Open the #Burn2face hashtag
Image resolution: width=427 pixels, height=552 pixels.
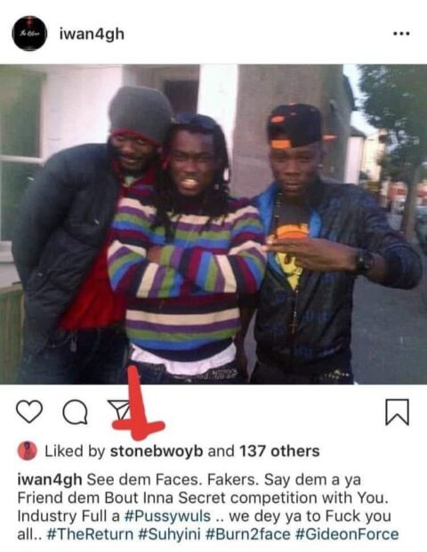point(248,534)
